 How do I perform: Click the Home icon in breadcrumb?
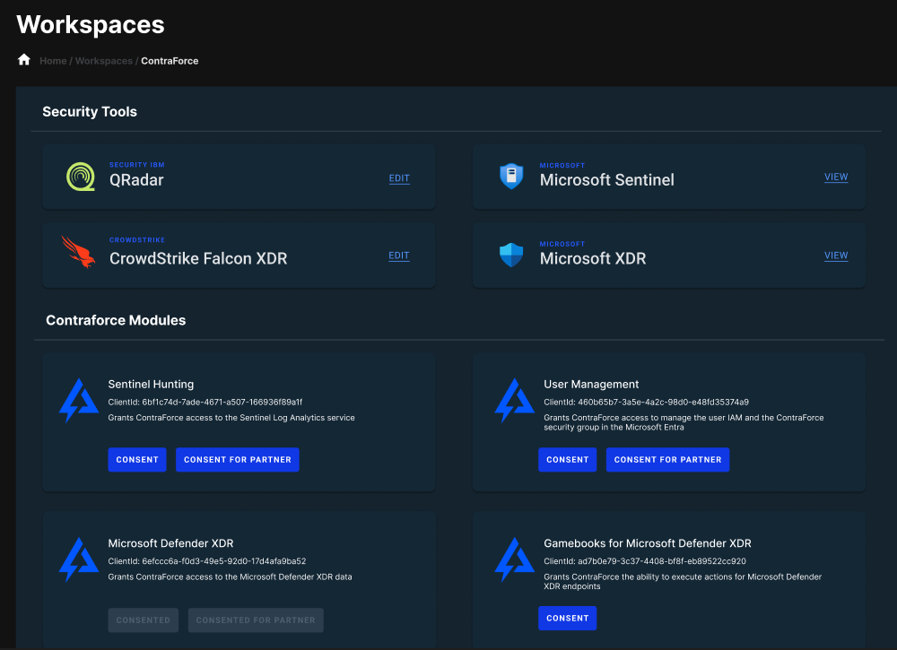[x=24, y=60]
